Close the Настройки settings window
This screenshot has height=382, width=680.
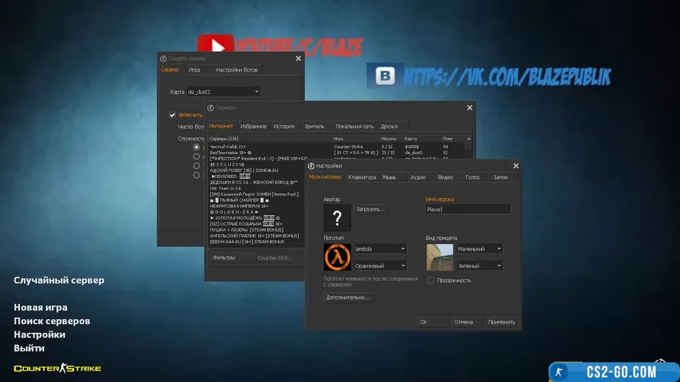coord(516,166)
